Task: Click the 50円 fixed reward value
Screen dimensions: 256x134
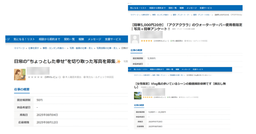Action: click(x=39, y=100)
